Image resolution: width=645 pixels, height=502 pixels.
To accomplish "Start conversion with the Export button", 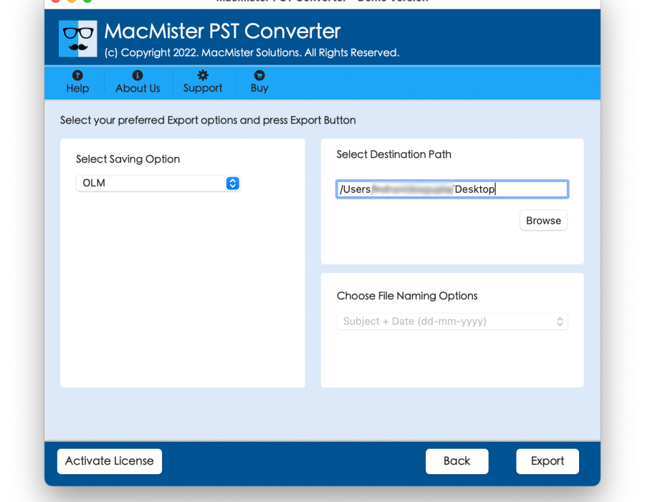I will pos(548,461).
